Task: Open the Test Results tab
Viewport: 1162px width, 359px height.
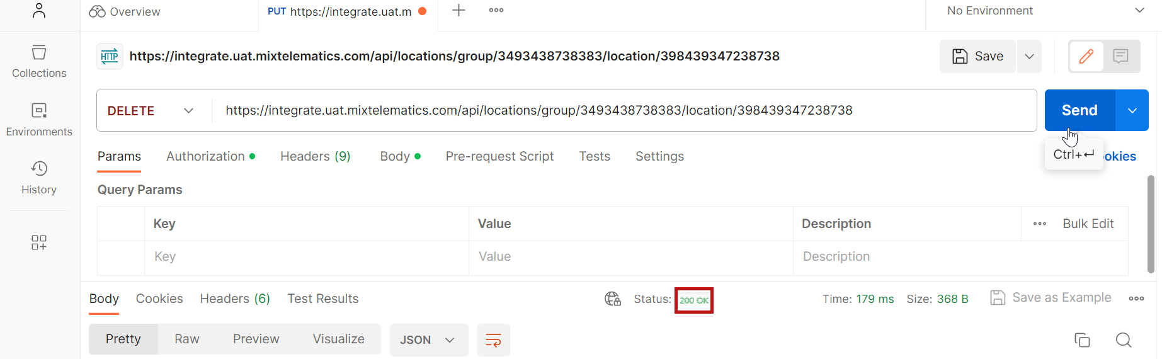Action: click(323, 299)
